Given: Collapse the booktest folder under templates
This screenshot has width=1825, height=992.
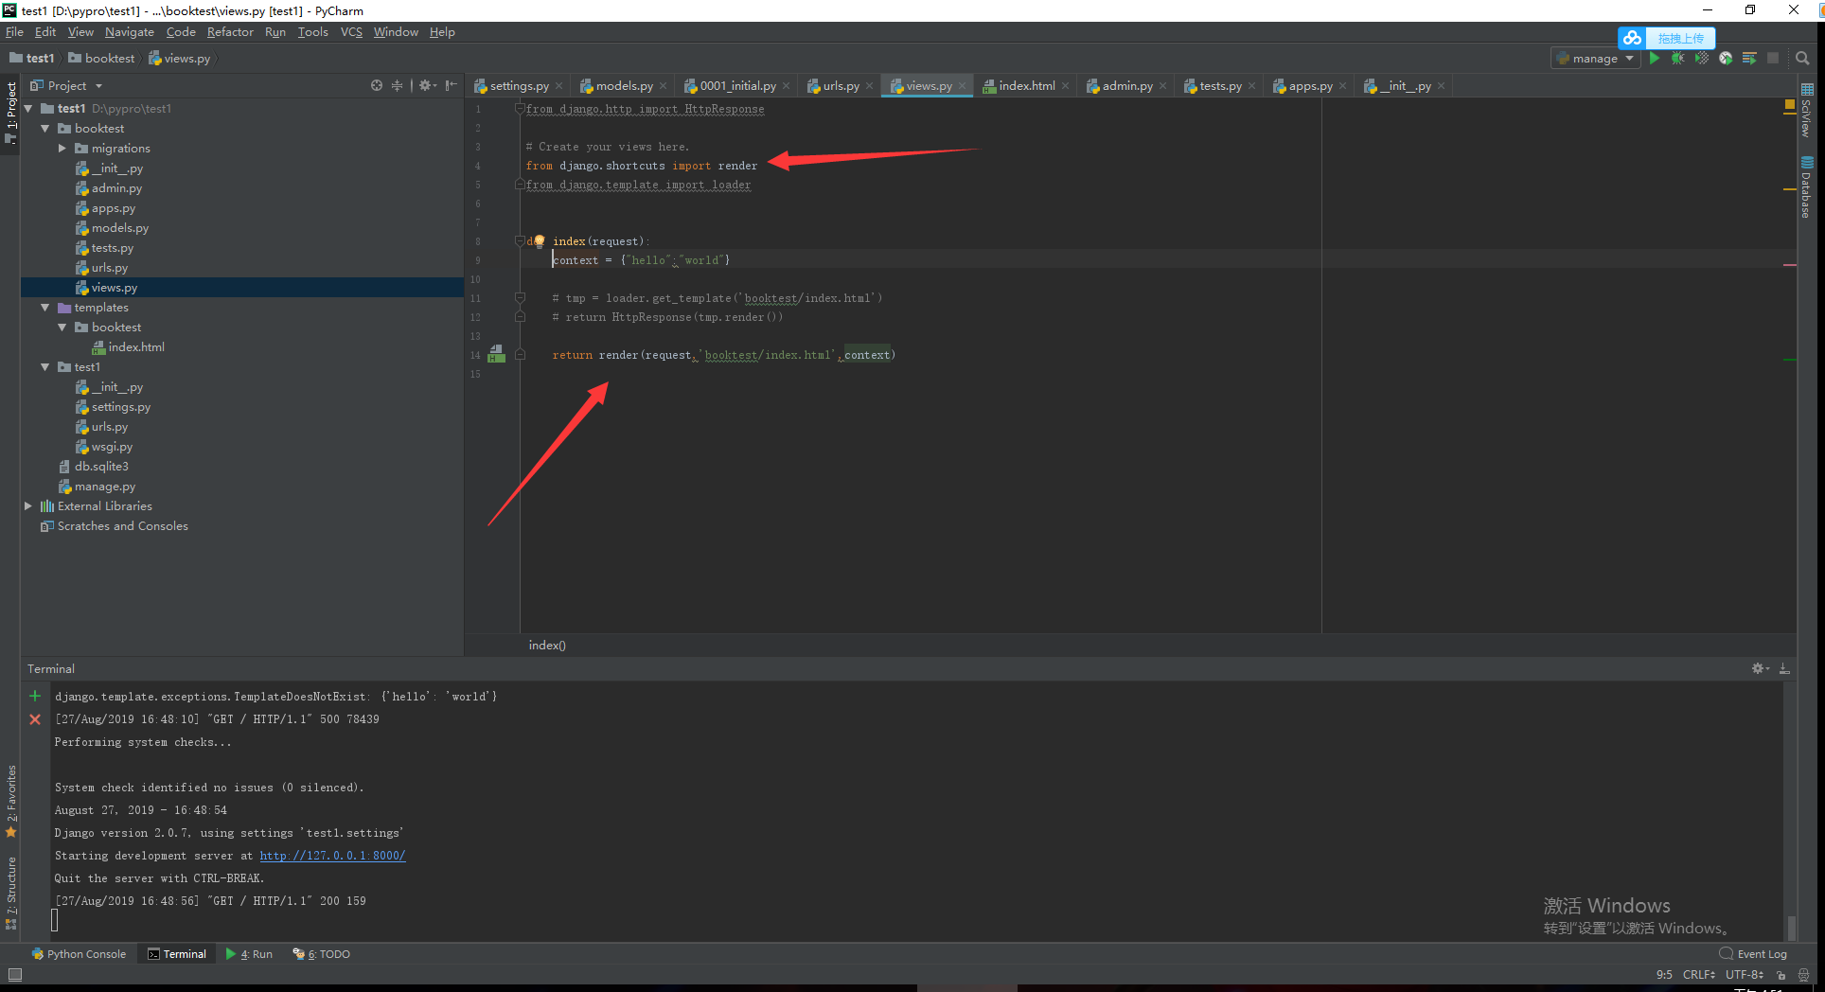Looking at the screenshot, I should (62, 328).
